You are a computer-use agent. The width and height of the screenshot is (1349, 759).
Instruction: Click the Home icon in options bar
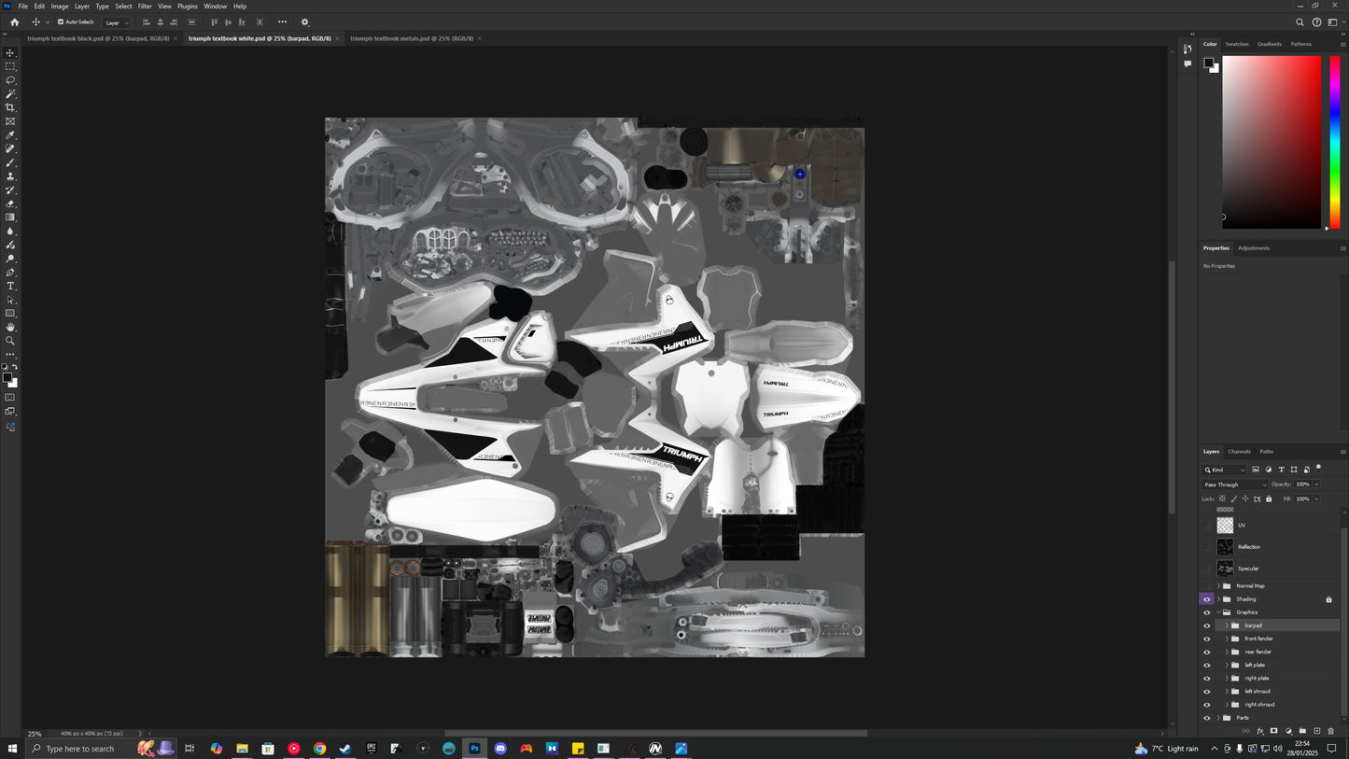point(14,22)
